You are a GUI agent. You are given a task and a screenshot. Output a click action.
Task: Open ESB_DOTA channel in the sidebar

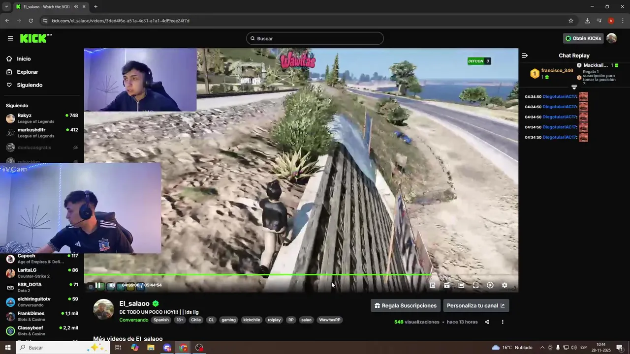tap(42, 287)
